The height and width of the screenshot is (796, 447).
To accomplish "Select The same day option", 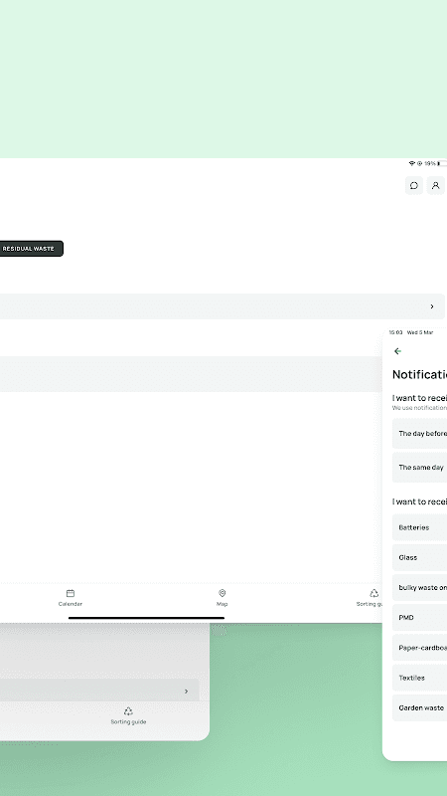I will (419, 468).
